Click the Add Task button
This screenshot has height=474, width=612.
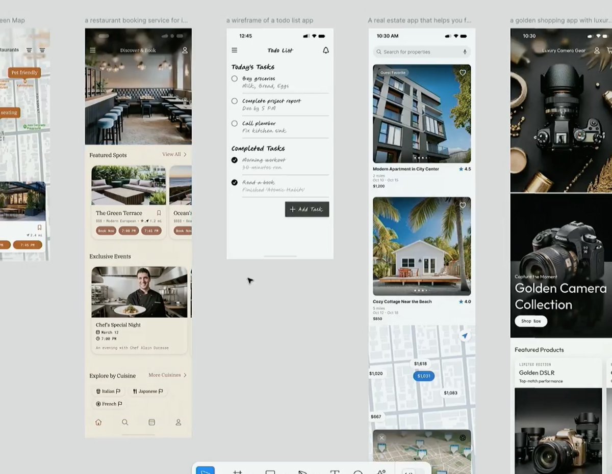pos(307,209)
